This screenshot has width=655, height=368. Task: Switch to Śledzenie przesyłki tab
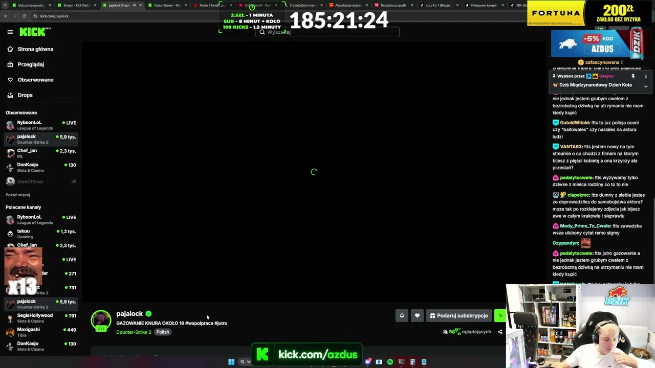click(393, 5)
